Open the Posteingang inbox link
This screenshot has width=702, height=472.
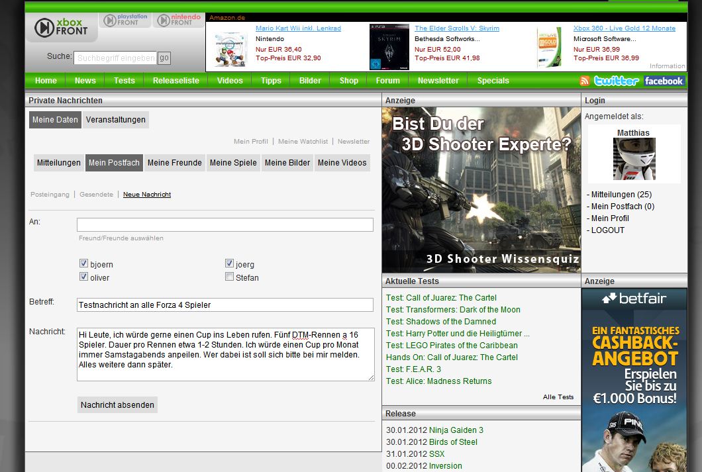pos(50,195)
